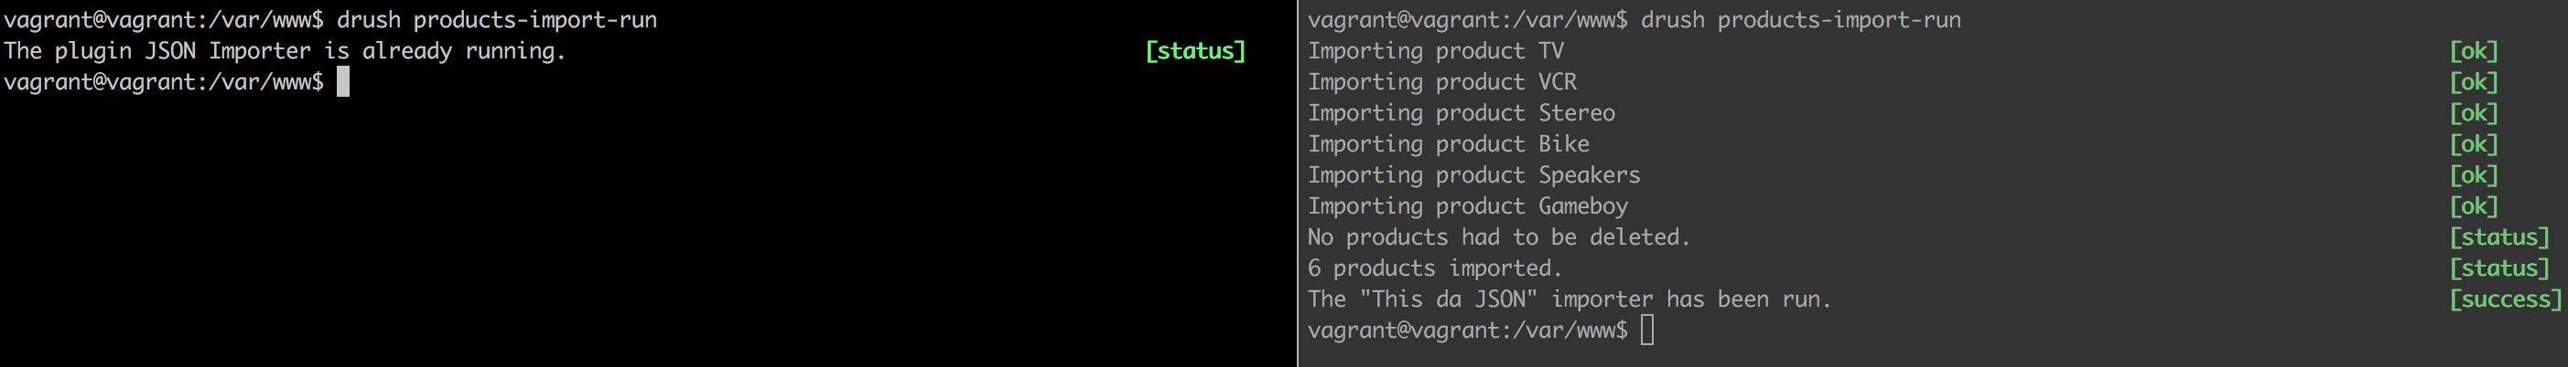Click the [status] tag beside "6 products imported"

tap(2499, 267)
